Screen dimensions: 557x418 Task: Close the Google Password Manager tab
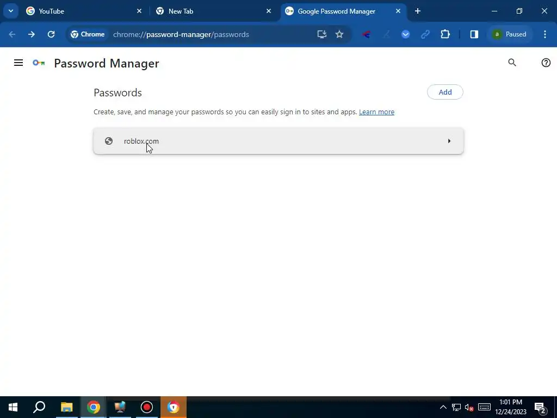(x=398, y=11)
